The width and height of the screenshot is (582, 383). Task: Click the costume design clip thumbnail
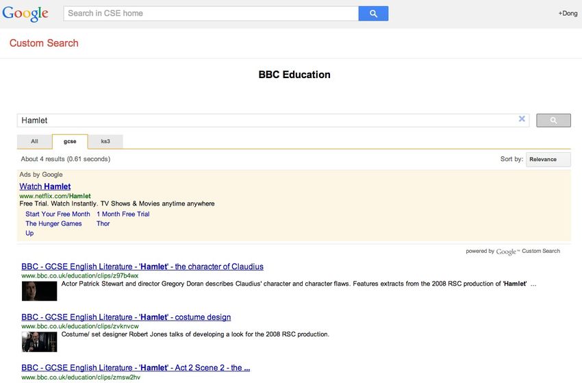coord(39,341)
